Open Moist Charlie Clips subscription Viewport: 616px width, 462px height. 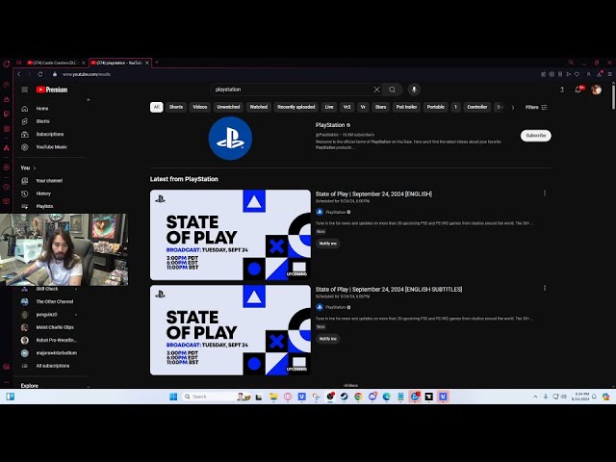[53, 327]
